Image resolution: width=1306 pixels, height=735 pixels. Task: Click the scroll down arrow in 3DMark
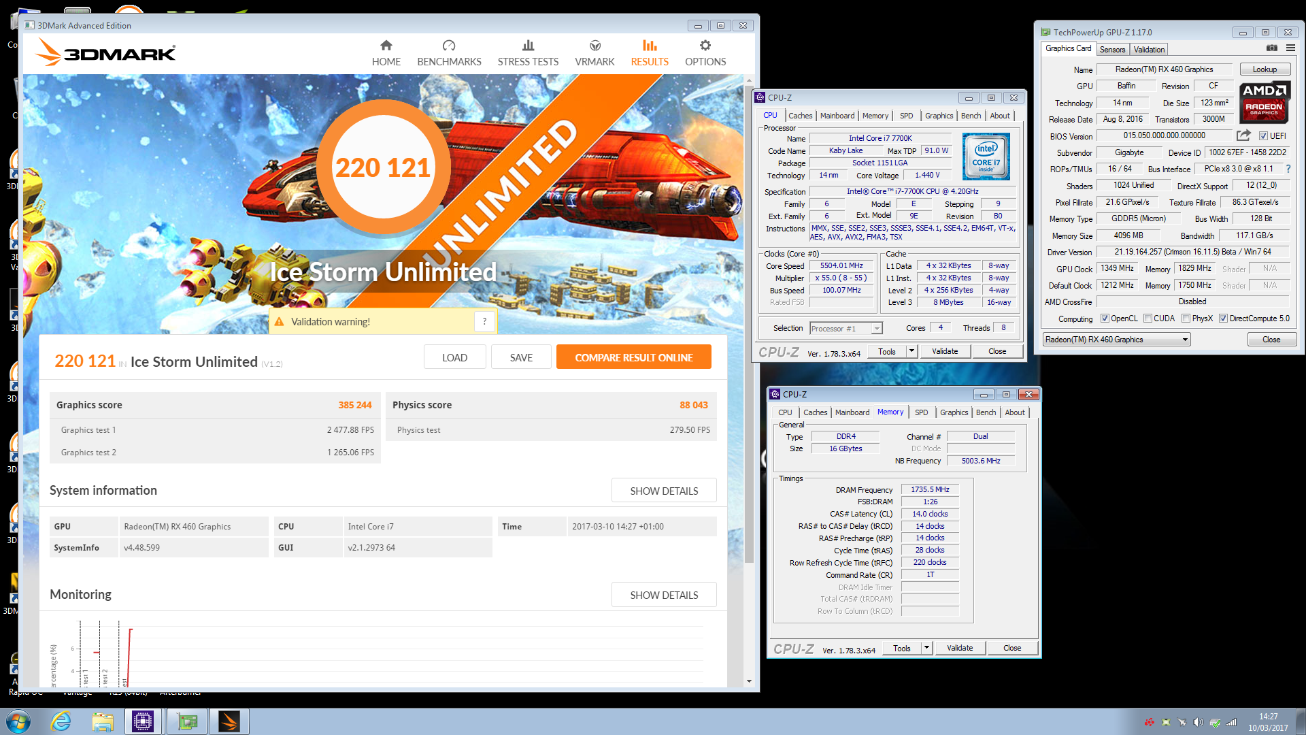(x=749, y=681)
